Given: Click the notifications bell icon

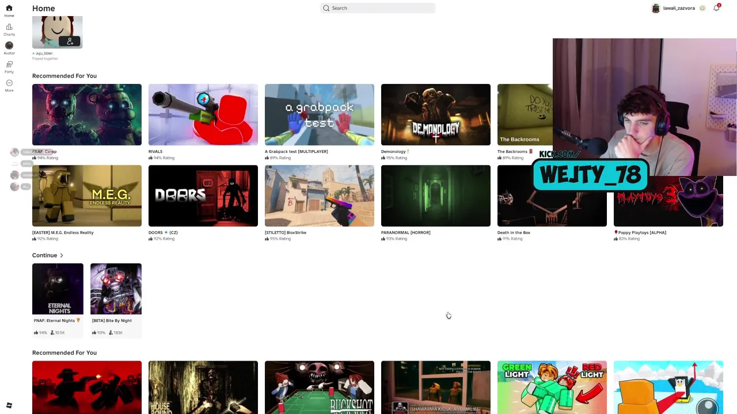Looking at the screenshot, I should click(716, 8).
